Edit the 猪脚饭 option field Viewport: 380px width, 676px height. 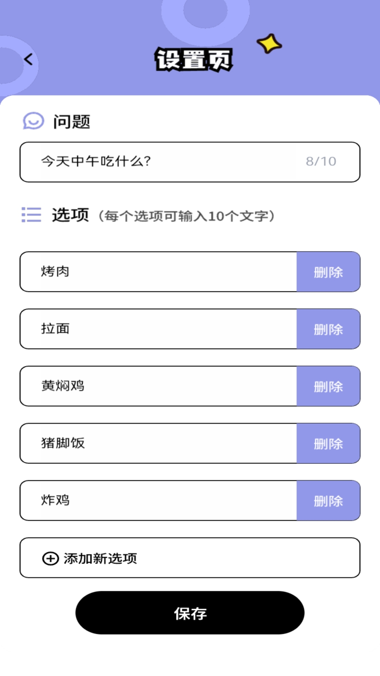[158, 443]
